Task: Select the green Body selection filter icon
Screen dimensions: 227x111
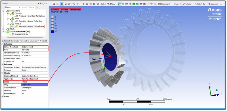Action: tap(134, 4)
